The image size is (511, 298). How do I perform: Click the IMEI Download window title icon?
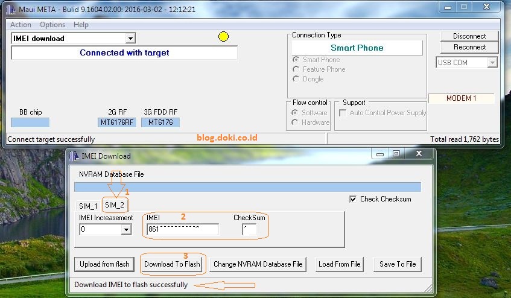click(74, 156)
